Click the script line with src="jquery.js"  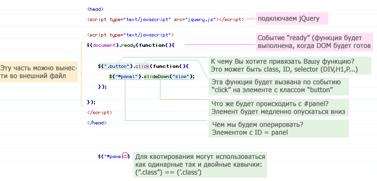pyautogui.click(x=166, y=20)
